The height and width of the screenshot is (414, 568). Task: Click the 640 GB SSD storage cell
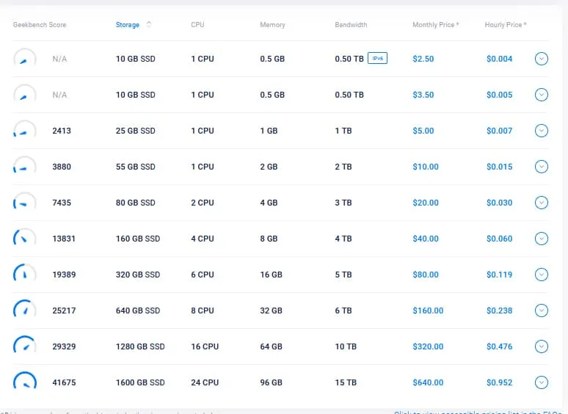point(138,310)
